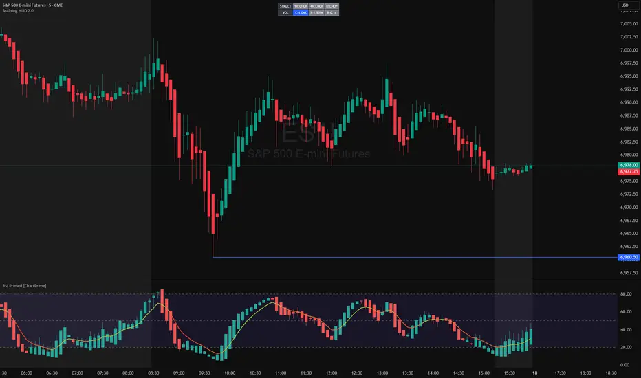Image resolution: width=641 pixels, height=378 pixels.
Task: Select the RSI Primed [ChartPrime] indicator label
Action: (24, 286)
